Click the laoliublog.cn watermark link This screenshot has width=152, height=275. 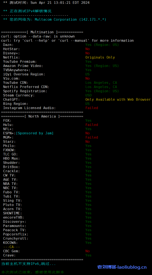122,267
